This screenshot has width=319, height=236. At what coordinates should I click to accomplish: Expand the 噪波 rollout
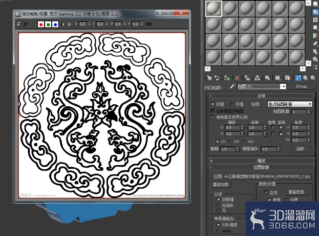tap(261, 161)
